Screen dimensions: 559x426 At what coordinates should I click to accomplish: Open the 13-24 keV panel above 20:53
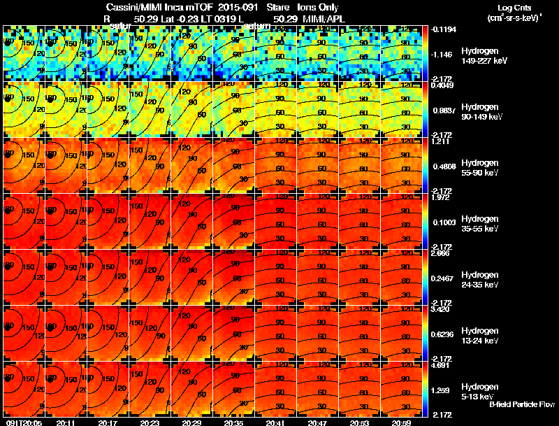coord(359,333)
